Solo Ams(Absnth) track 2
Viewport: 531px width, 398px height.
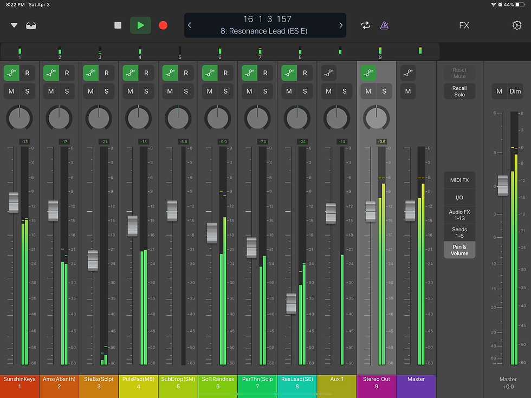point(67,91)
